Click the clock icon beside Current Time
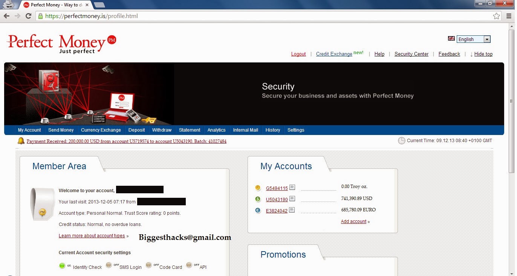The height and width of the screenshot is (276, 517). click(402, 141)
